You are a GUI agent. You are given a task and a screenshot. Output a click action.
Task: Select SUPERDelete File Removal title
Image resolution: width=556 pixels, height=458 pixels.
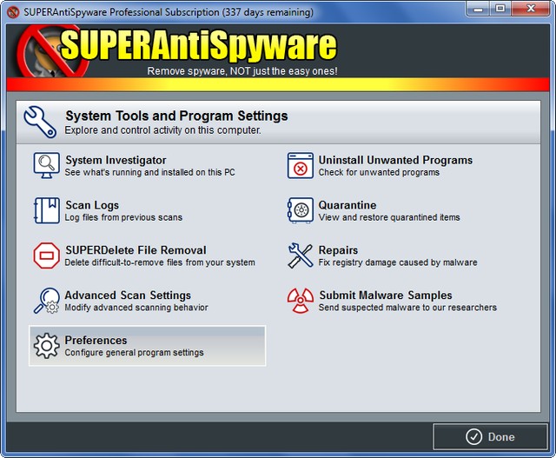[136, 250]
